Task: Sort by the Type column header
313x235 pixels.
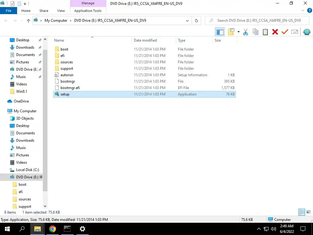Action: [182, 40]
